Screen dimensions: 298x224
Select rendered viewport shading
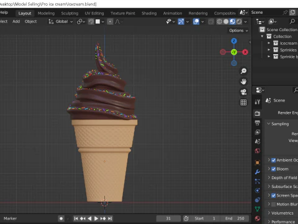click(x=239, y=22)
